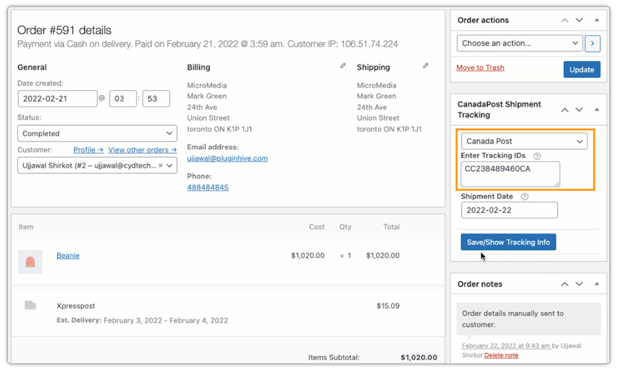This screenshot has width=617, height=371.
Task: Move CanadaPost Shipment Tracking panel up
Action: tap(565, 110)
